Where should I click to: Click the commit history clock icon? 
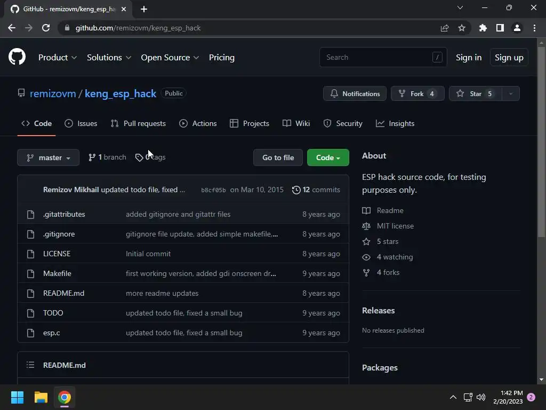(x=296, y=190)
